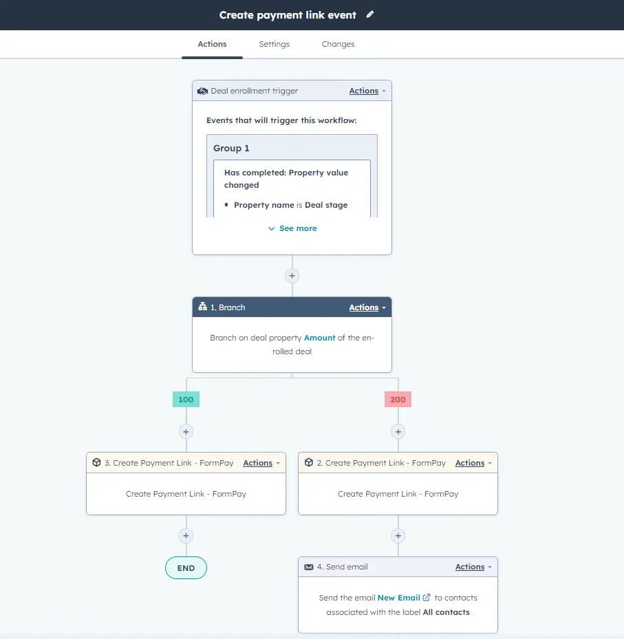The height and width of the screenshot is (639, 624).
Task: Switch to the Changes tab
Action: [x=338, y=43]
